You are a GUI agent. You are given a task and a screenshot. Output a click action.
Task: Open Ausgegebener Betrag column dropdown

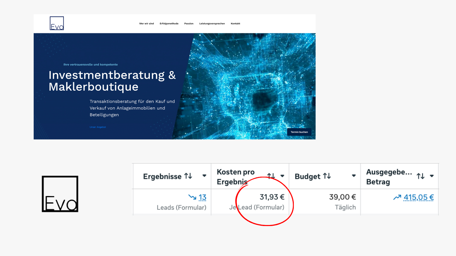tap(432, 176)
